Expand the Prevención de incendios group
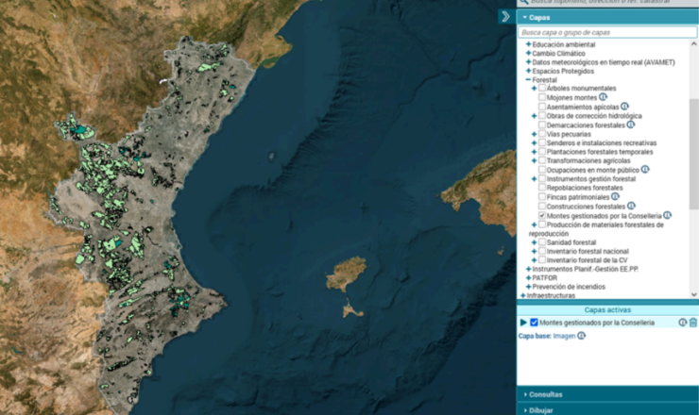The image size is (699, 415). pos(528,287)
